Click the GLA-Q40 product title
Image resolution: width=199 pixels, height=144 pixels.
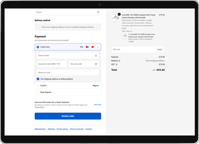pyautogui.click(x=139, y=16)
